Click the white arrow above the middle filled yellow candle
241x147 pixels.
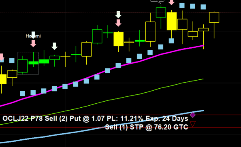(118, 15)
